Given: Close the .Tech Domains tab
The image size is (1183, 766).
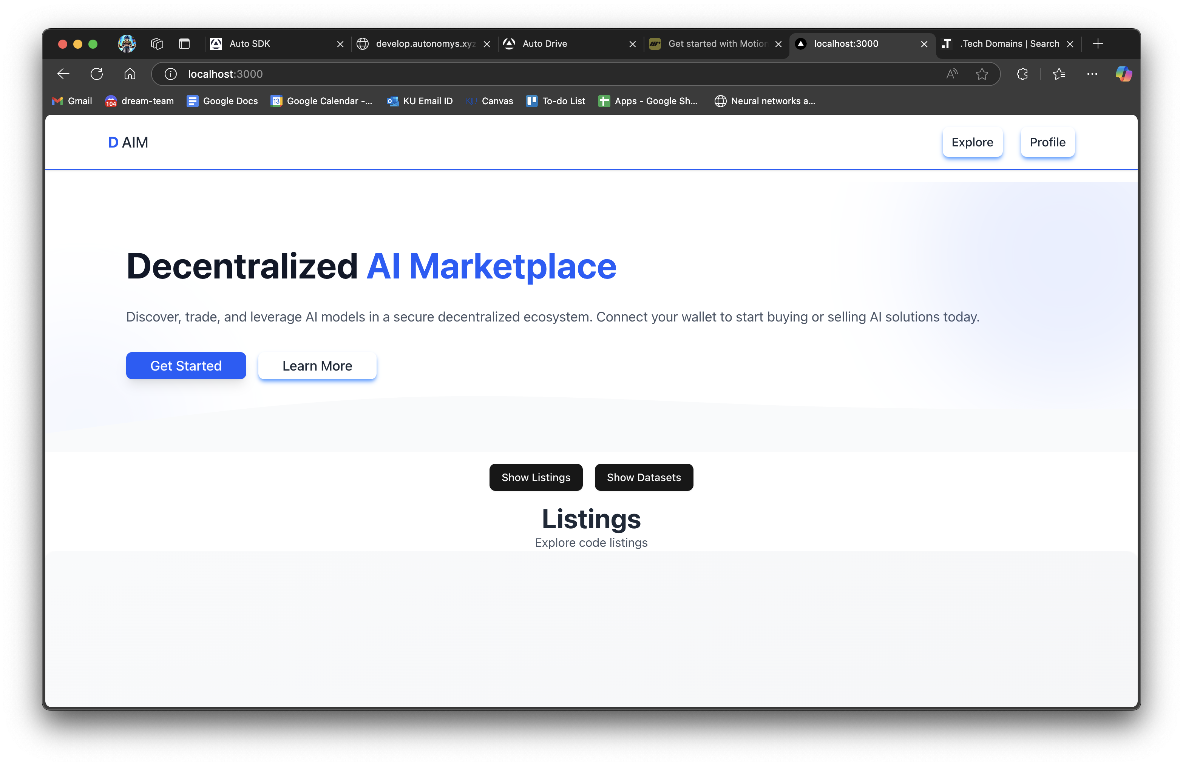Looking at the screenshot, I should click(1070, 44).
